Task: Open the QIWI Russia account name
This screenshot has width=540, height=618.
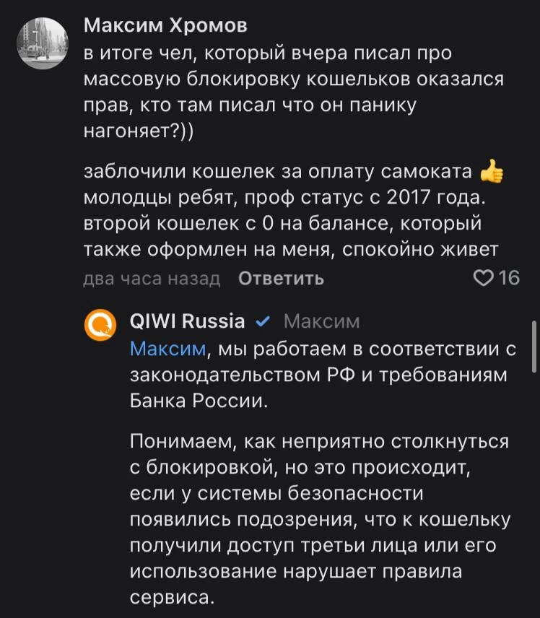Action: pos(187,321)
